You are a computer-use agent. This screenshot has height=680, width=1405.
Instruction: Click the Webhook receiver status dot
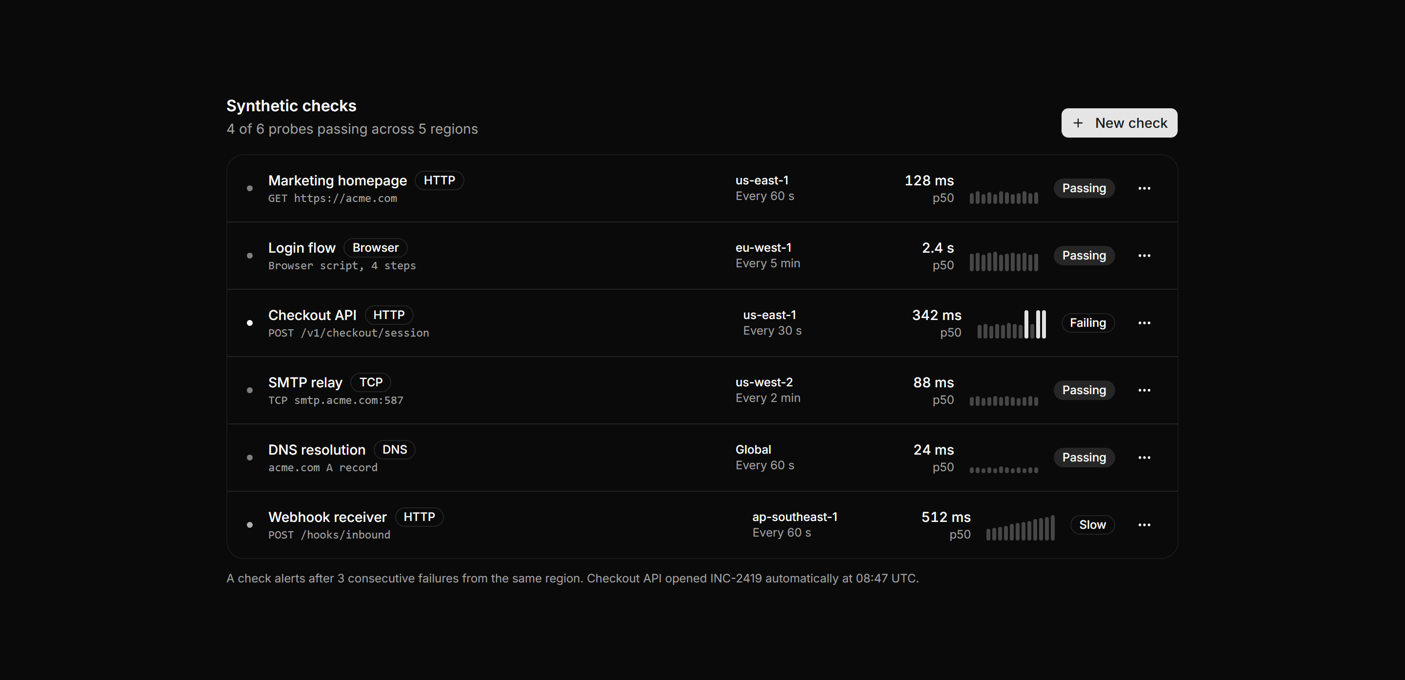pyautogui.click(x=250, y=524)
